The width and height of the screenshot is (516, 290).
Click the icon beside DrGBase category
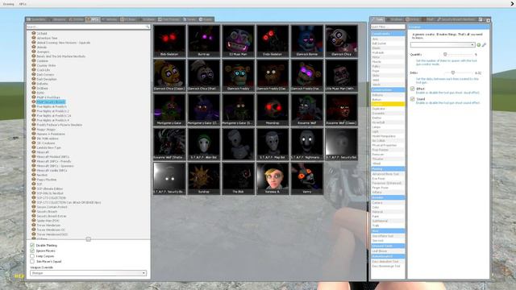34,88
